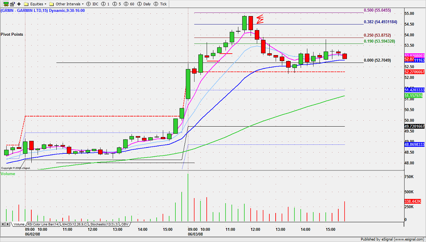Screen dimensions: 426x242
Task: Click the 0.000 (52.7049) Fibonacci label
Action: [x=377, y=60]
